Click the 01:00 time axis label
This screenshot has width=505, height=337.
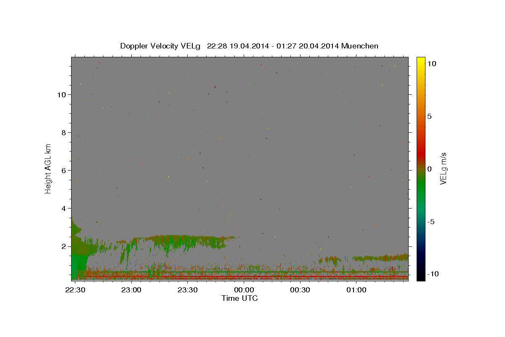[x=356, y=290]
